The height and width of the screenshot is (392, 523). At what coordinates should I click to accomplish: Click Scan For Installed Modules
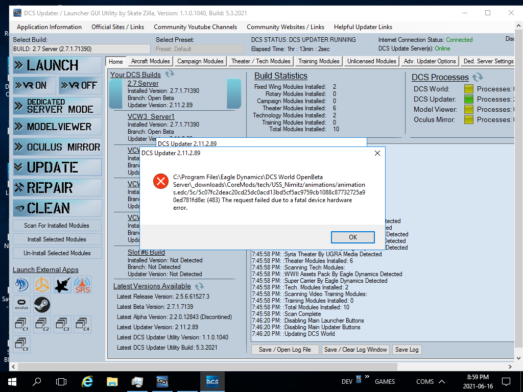tap(57, 226)
